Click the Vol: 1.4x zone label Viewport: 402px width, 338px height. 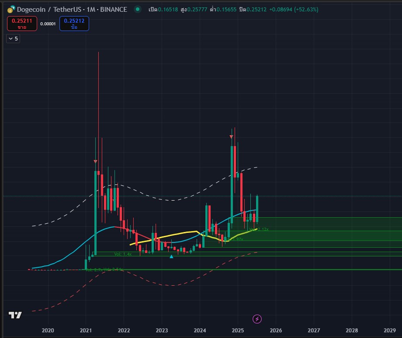coord(123,254)
